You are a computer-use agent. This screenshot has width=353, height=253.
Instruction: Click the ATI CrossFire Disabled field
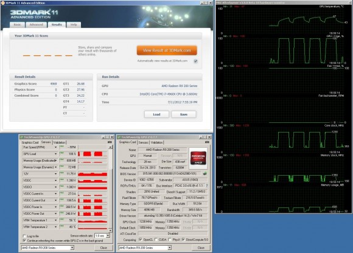pyautogui.click(x=173, y=234)
